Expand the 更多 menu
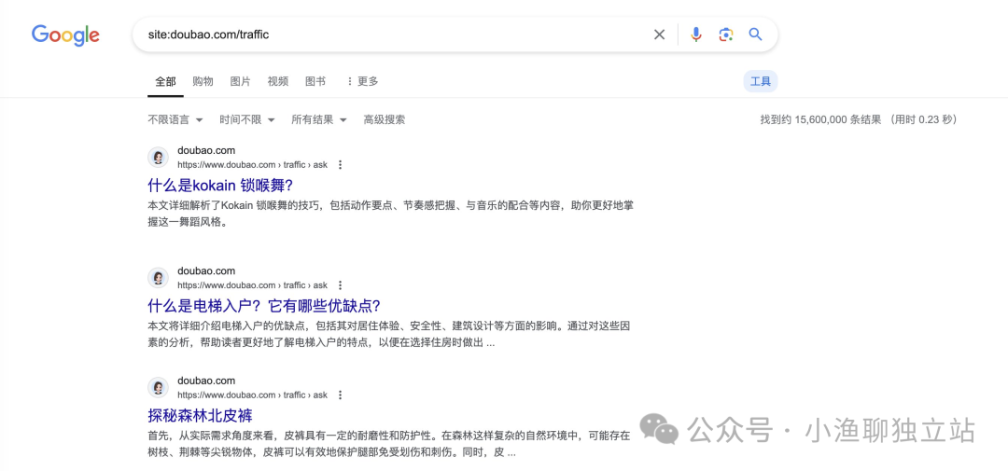1008x471 pixels. pos(362,81)
